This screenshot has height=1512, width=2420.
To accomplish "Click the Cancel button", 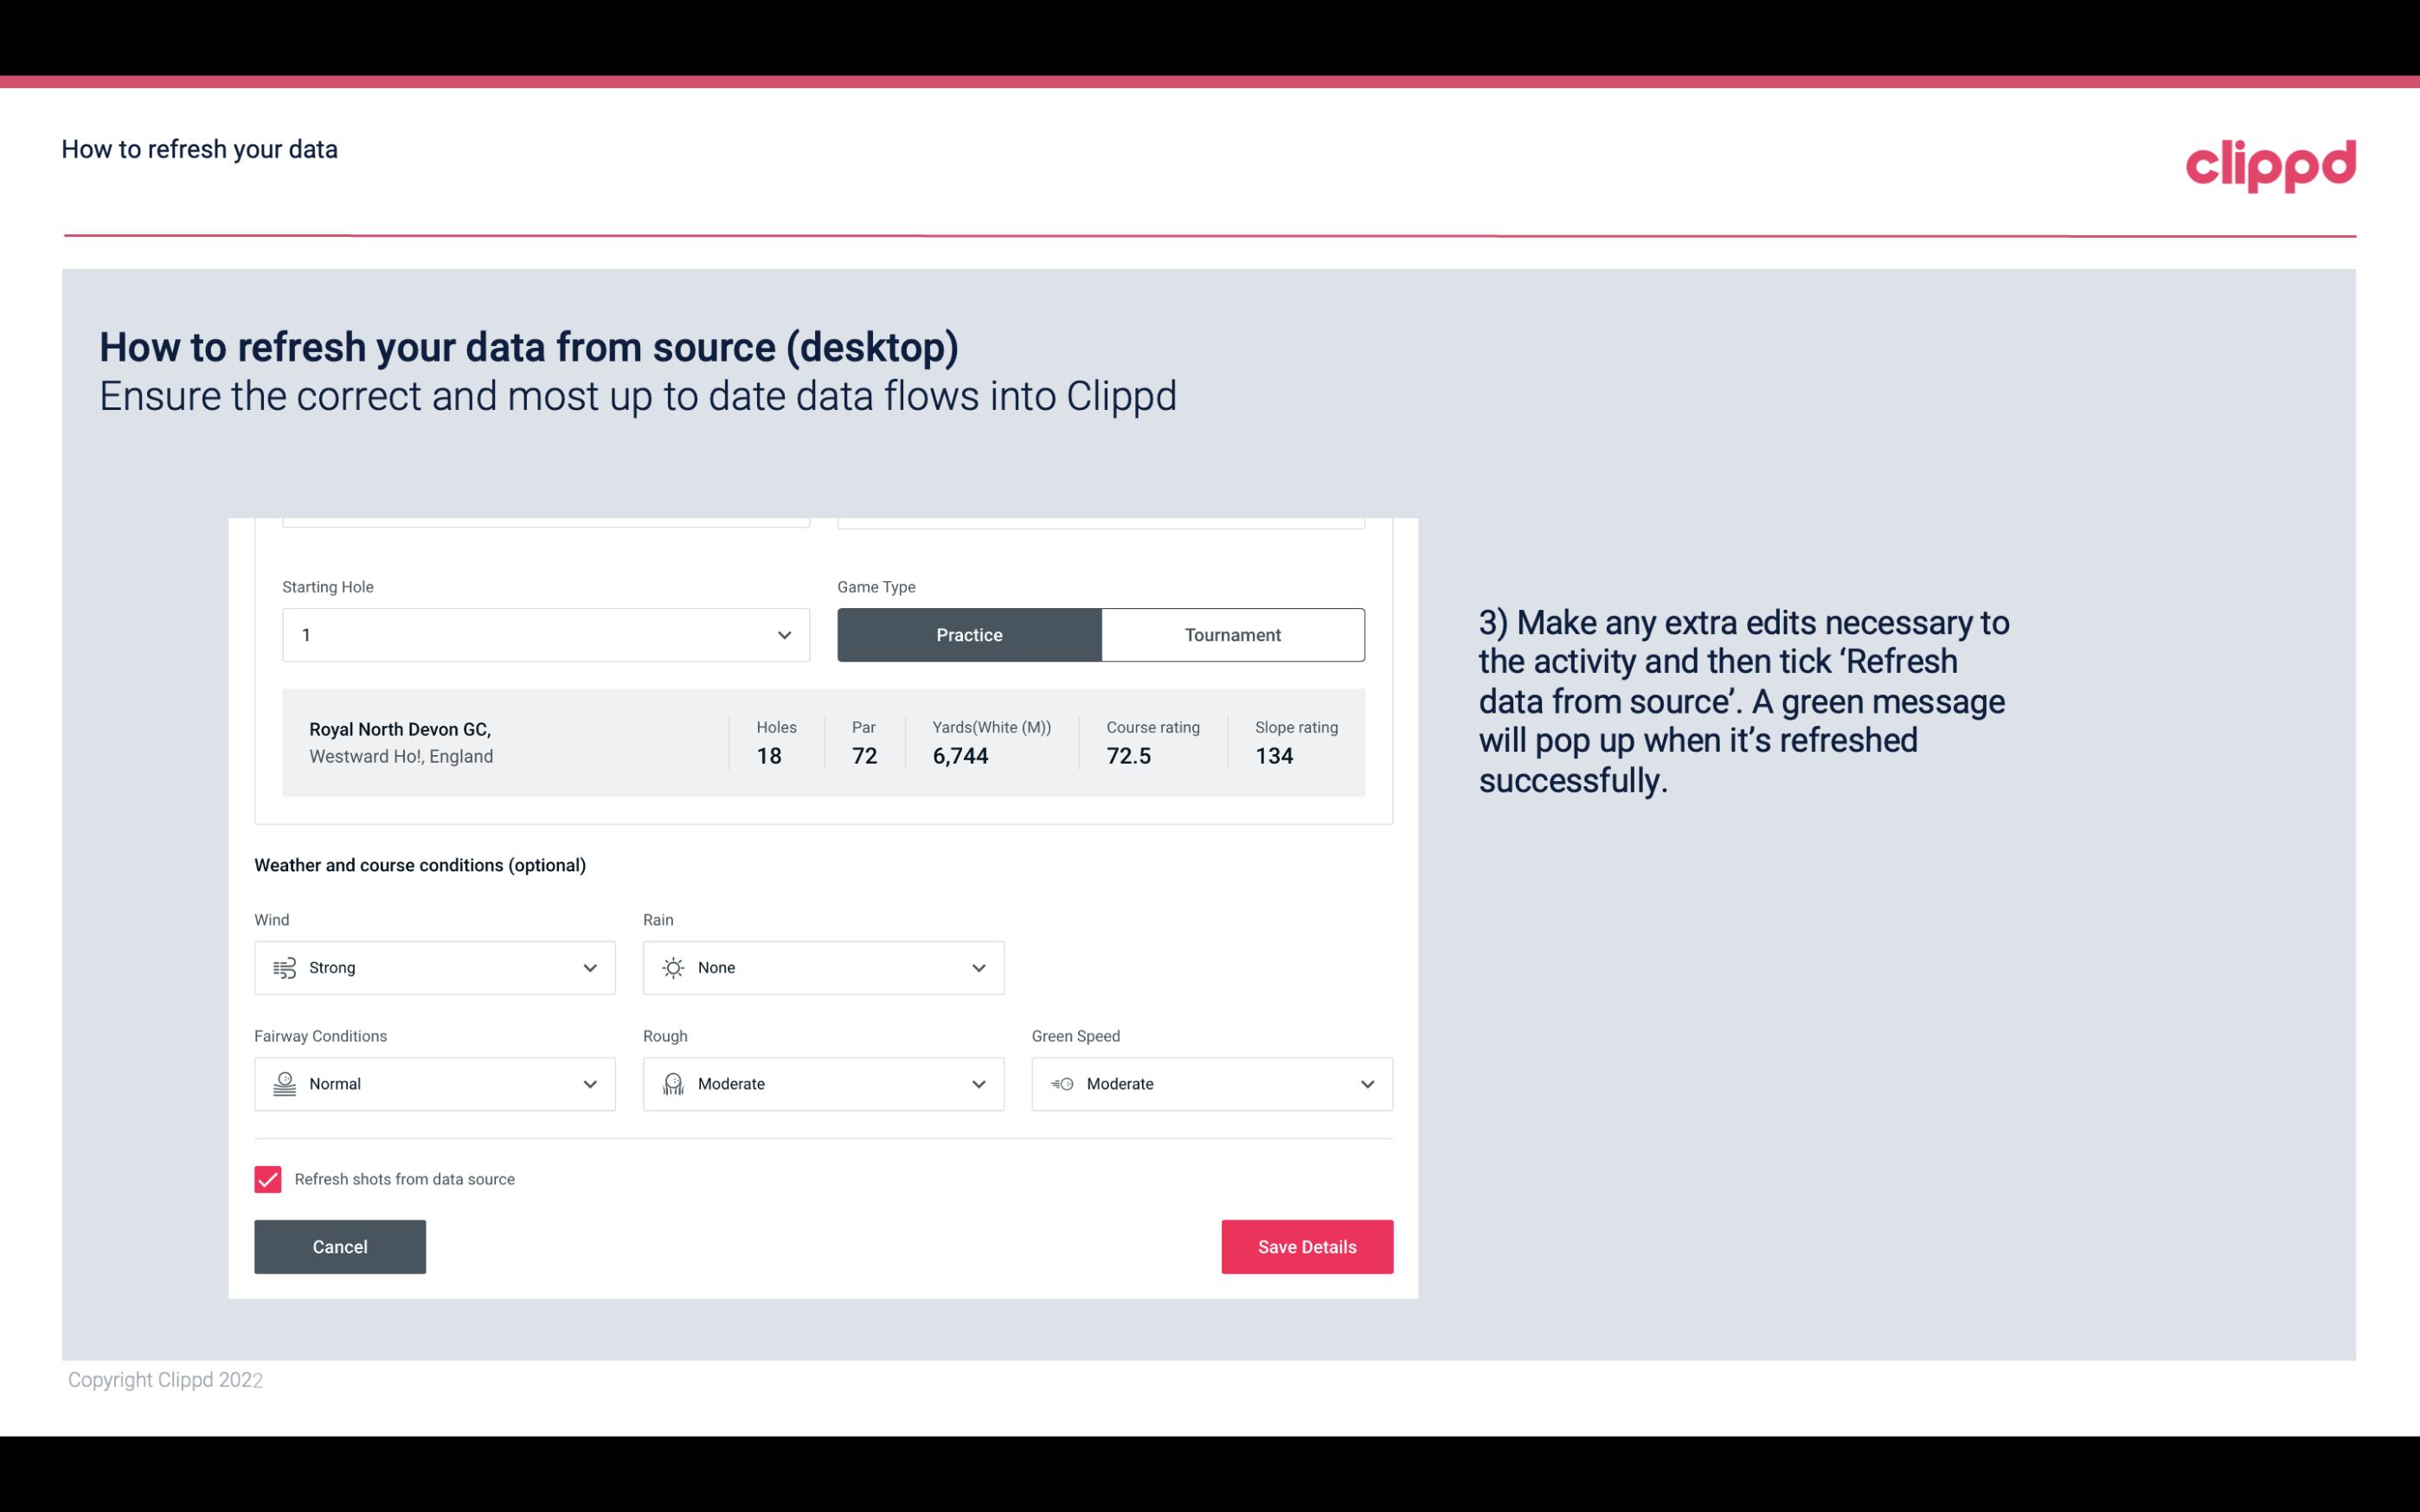I will [340, 1246].
